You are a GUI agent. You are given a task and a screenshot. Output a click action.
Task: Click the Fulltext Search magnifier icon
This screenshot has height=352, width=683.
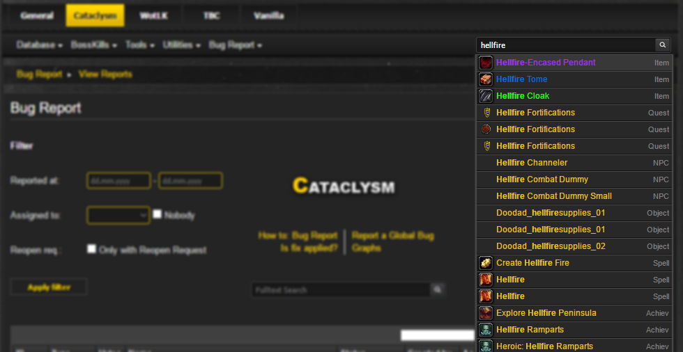click(438, 289)
